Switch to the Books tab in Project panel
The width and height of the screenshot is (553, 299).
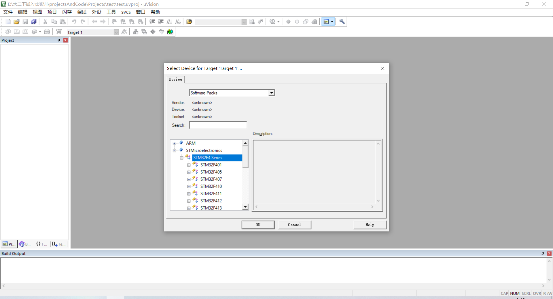point(25,244)
